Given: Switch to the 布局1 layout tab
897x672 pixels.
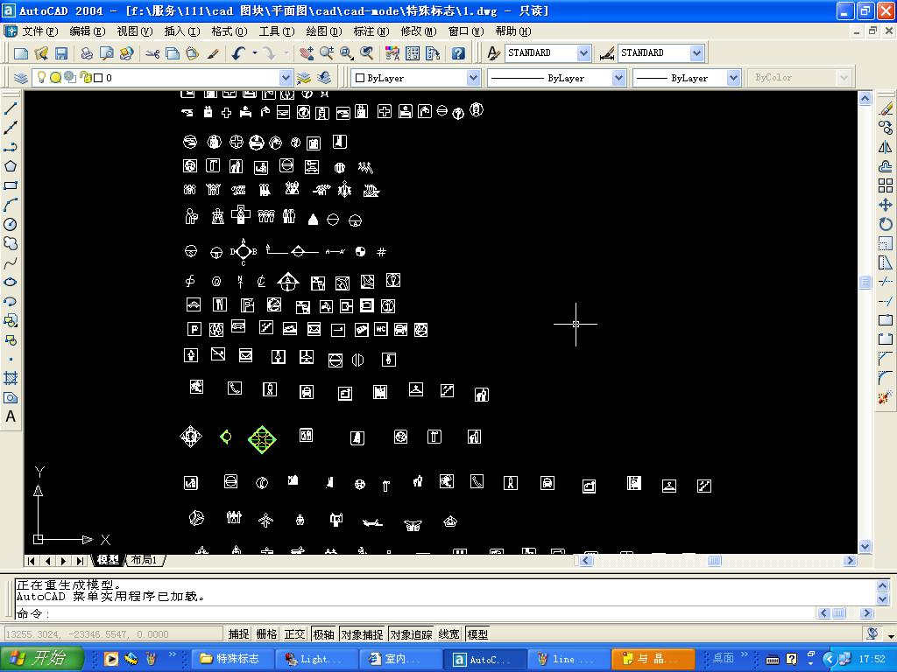Looking at the screenshot, I should point(144,560).
